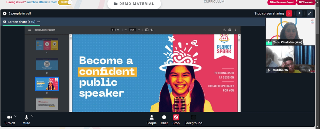The width and height of the screenshot is (320, 129).
Task: Toggle the alternate ROOM switch
Action: click(x=65, y=2)
